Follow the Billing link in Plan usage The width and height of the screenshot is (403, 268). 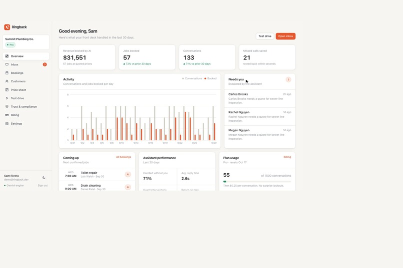pos(287,157)
